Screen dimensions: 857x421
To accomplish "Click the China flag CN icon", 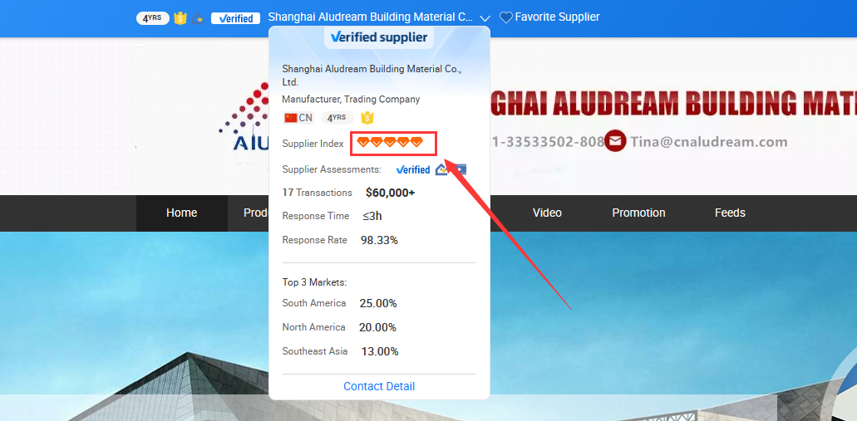I will click(x=298, y=118).
